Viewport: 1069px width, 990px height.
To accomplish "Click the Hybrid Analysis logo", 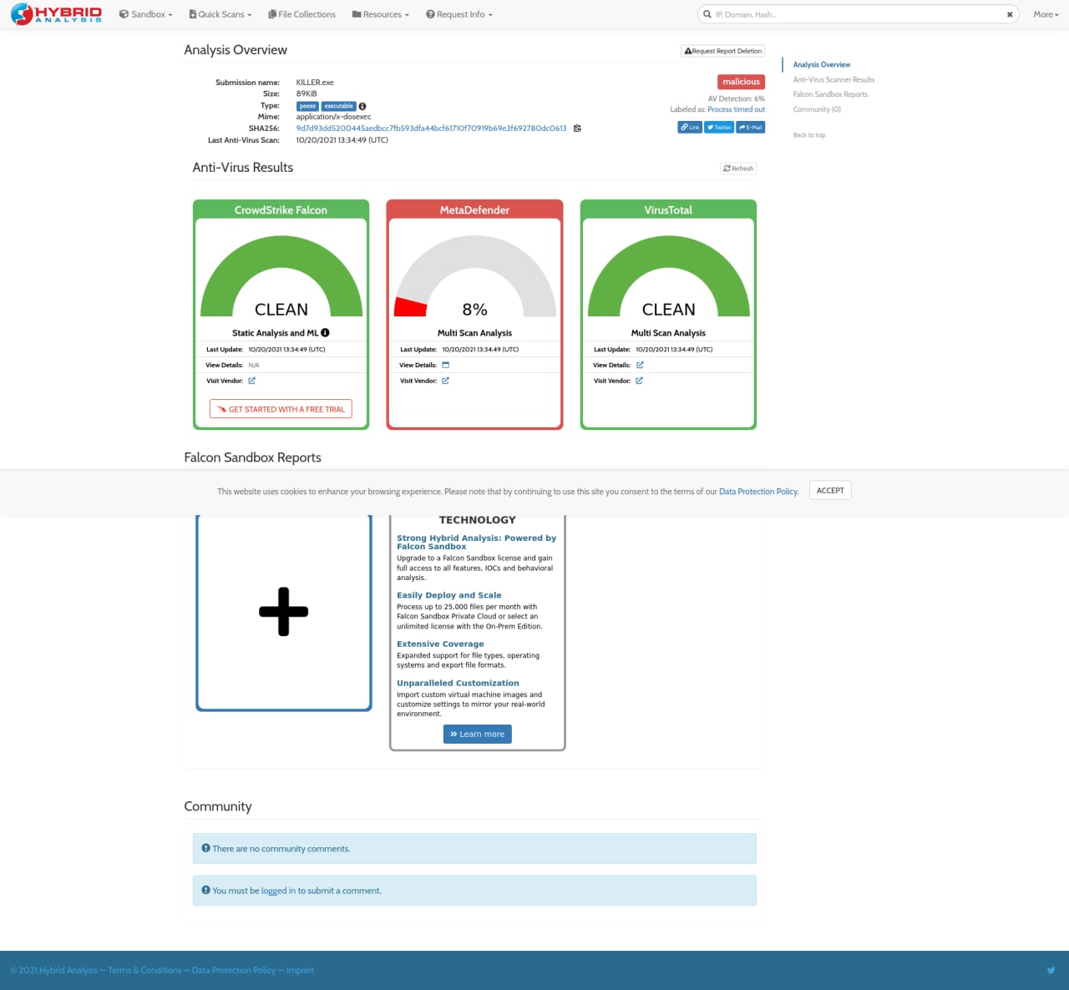I will [x=56, y=14].
